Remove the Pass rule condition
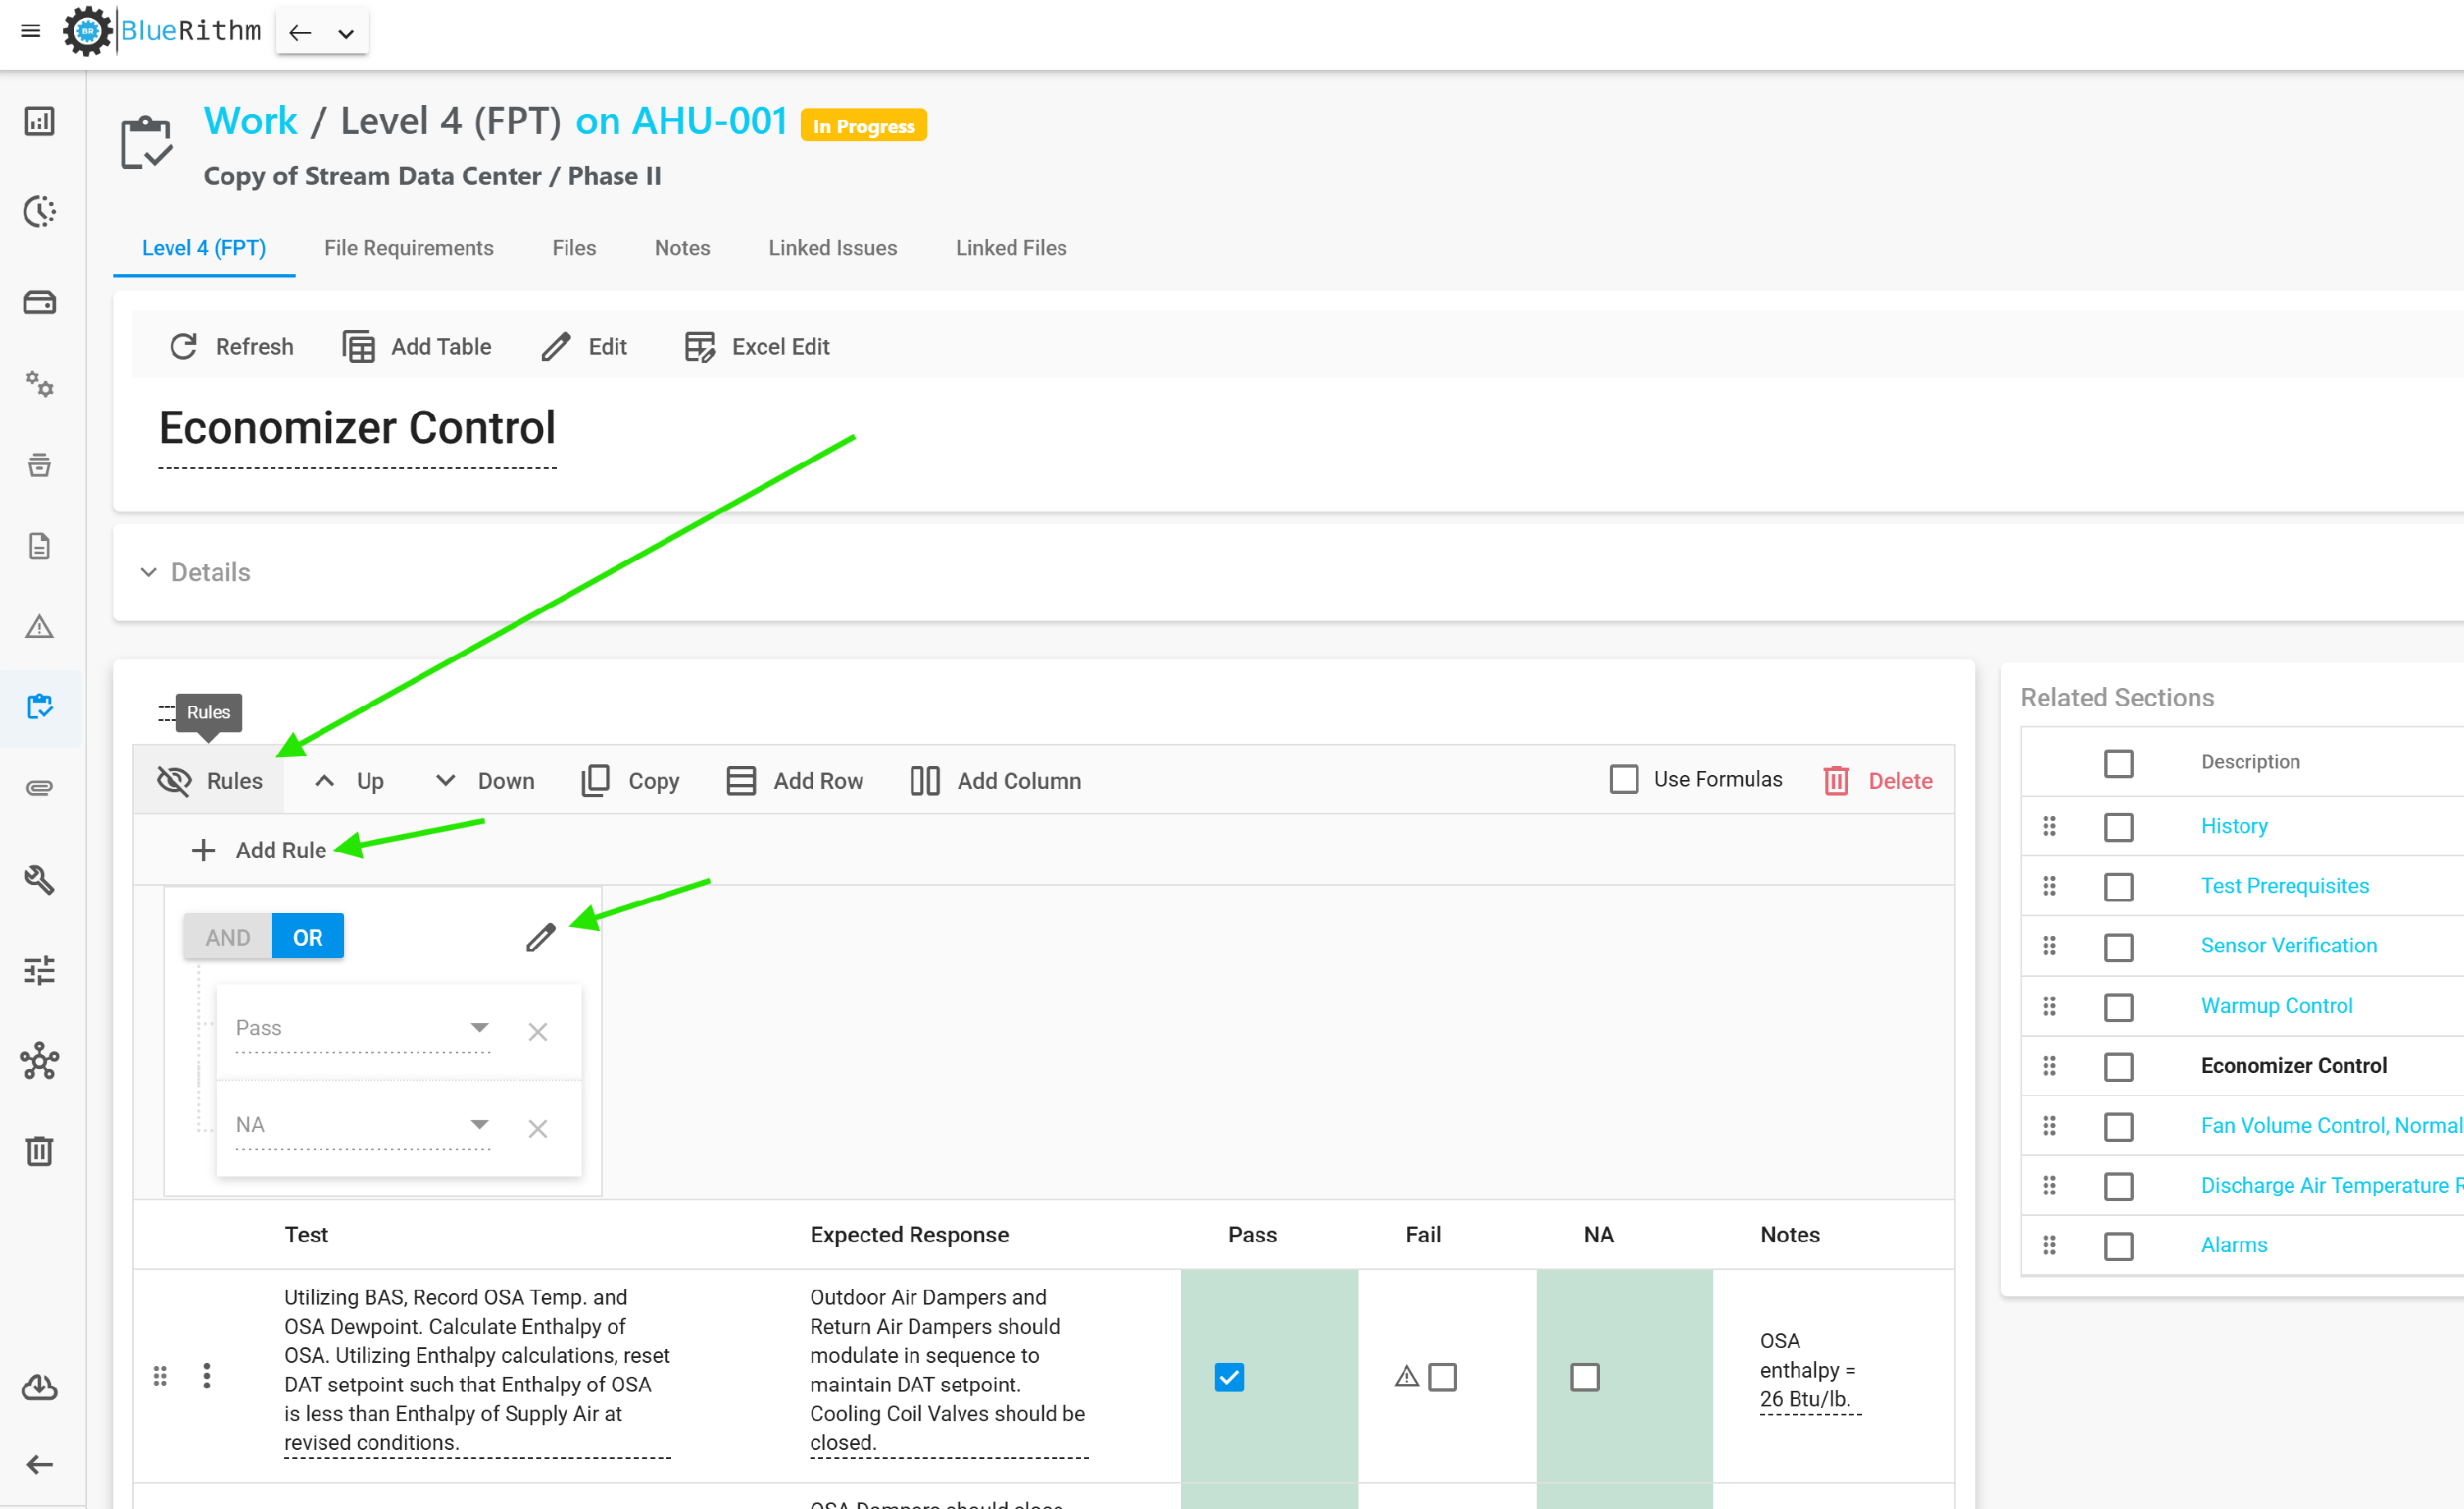Viewport: 2464px width, 1509px height. pos(538,1031)
